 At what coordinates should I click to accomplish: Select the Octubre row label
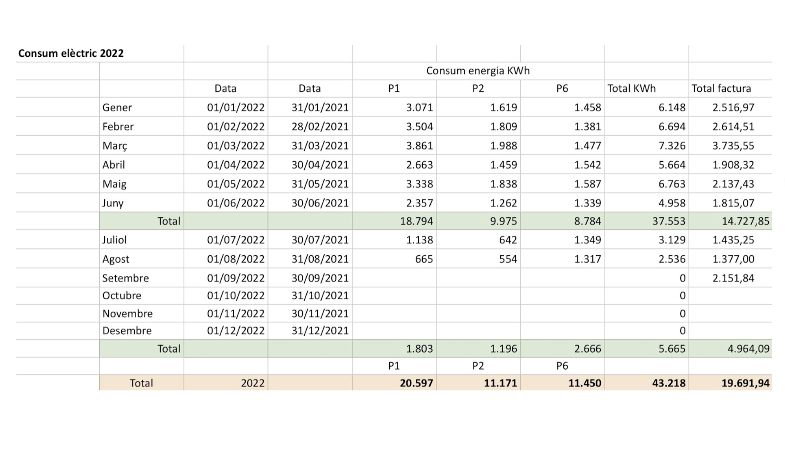tap(121, 295)
